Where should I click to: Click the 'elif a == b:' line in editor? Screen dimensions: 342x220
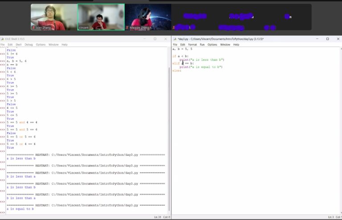(183, 63)
